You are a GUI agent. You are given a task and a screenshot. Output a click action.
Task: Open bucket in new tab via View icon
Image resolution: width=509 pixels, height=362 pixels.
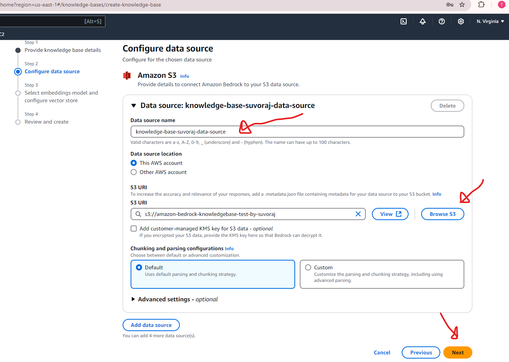click(x=390, y=214)
